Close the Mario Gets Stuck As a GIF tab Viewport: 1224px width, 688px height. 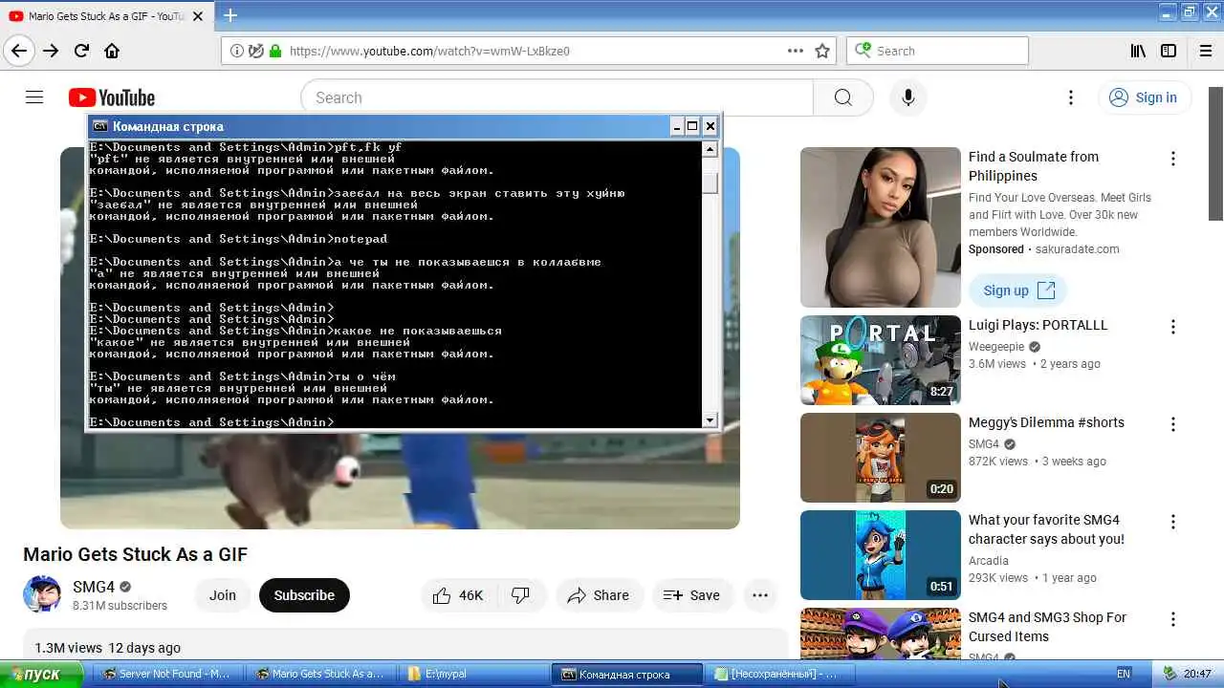198,16
